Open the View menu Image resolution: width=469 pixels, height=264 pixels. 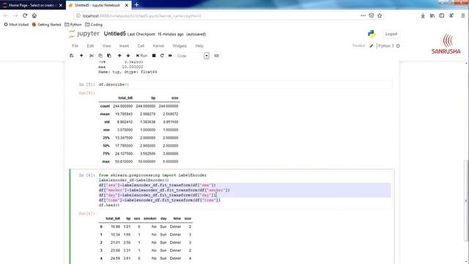(x=106, y=45)
